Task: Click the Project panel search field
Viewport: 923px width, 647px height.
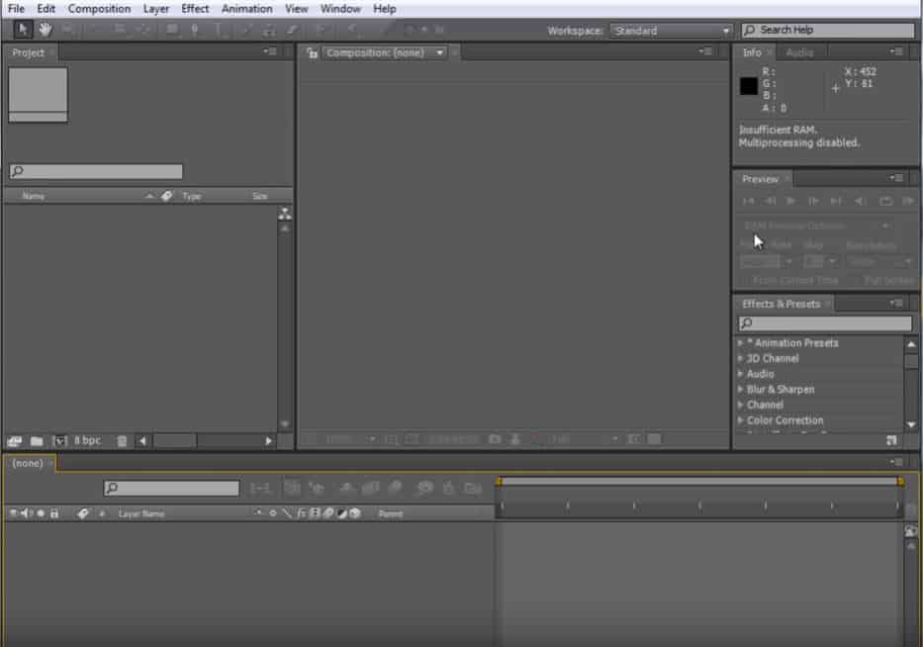Action: coord(95,171)
